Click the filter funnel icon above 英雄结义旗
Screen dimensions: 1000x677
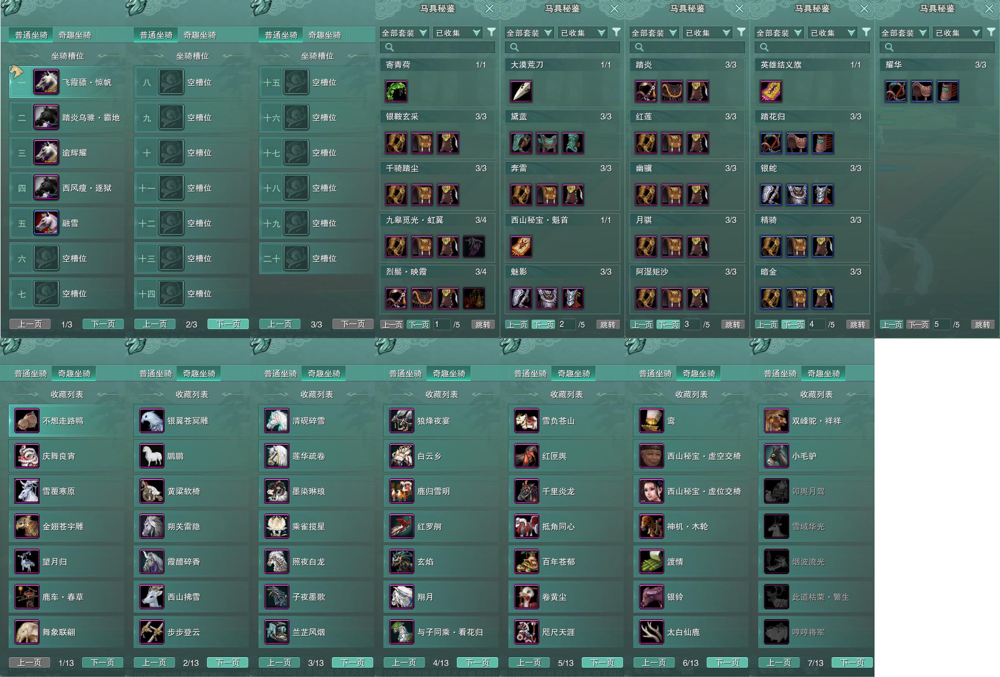(x=866, y=32)
